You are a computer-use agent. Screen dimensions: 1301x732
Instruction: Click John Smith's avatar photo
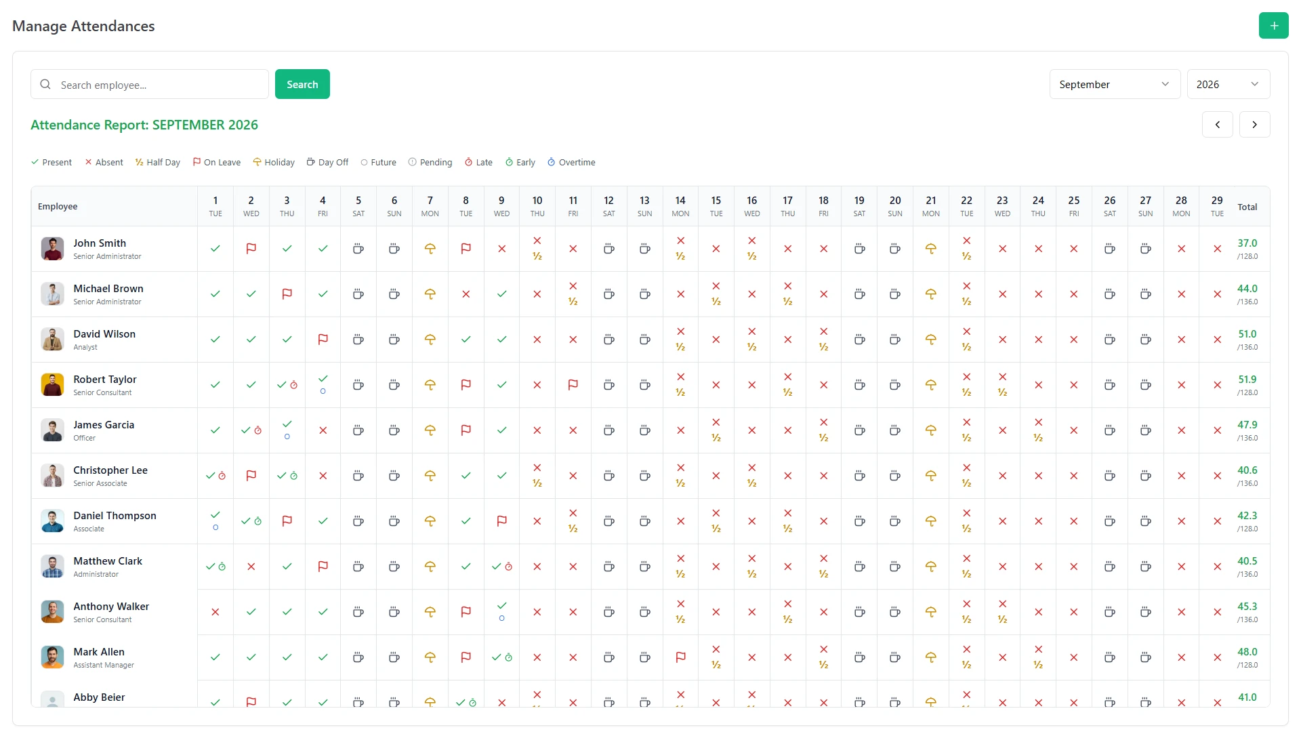(52, 249)
